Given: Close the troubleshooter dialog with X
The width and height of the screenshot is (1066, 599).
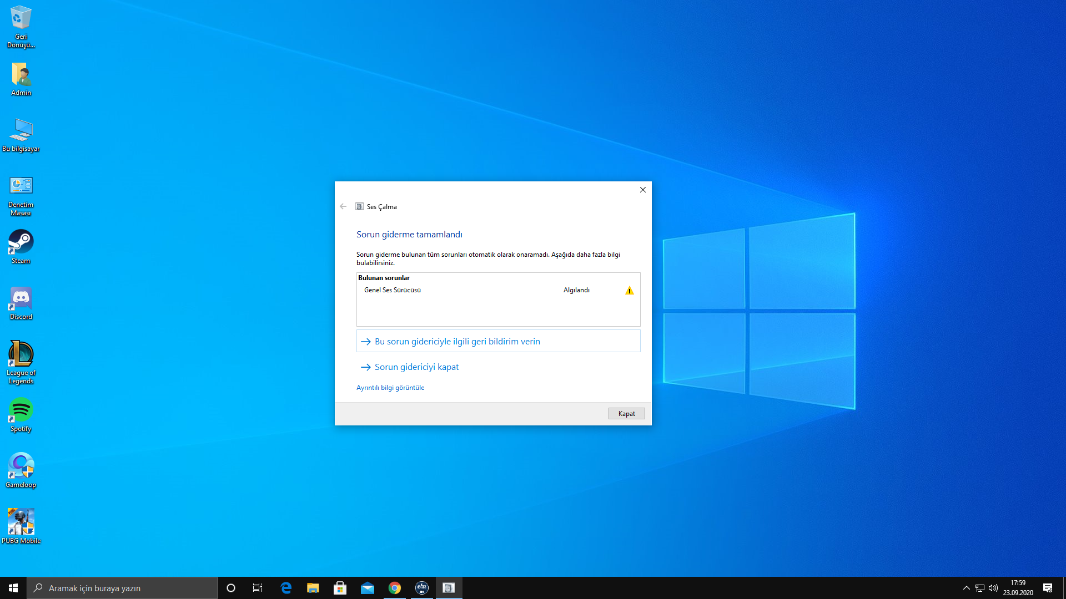Looking at the screenshot, I should [x=642, y=190].
